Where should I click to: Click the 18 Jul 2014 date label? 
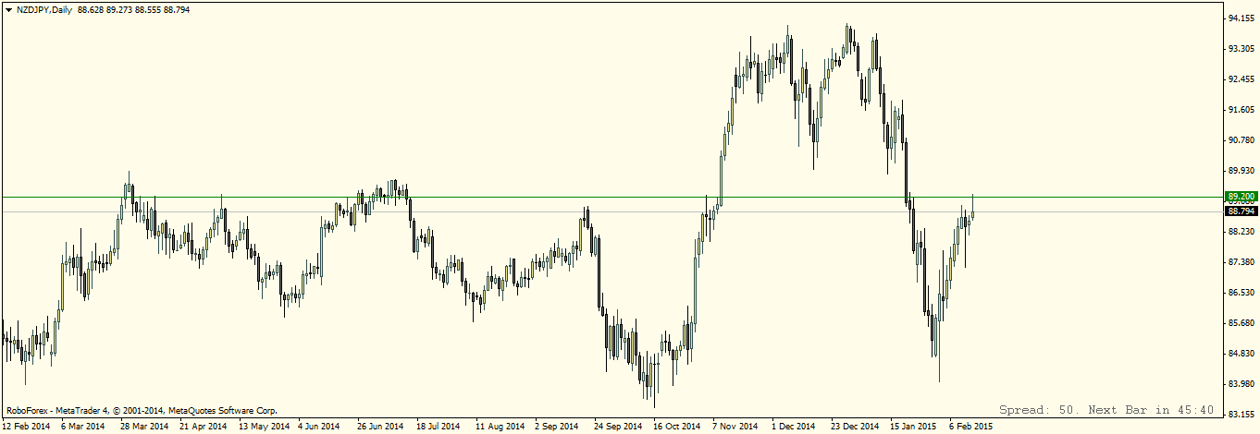[x=439, y=427]
